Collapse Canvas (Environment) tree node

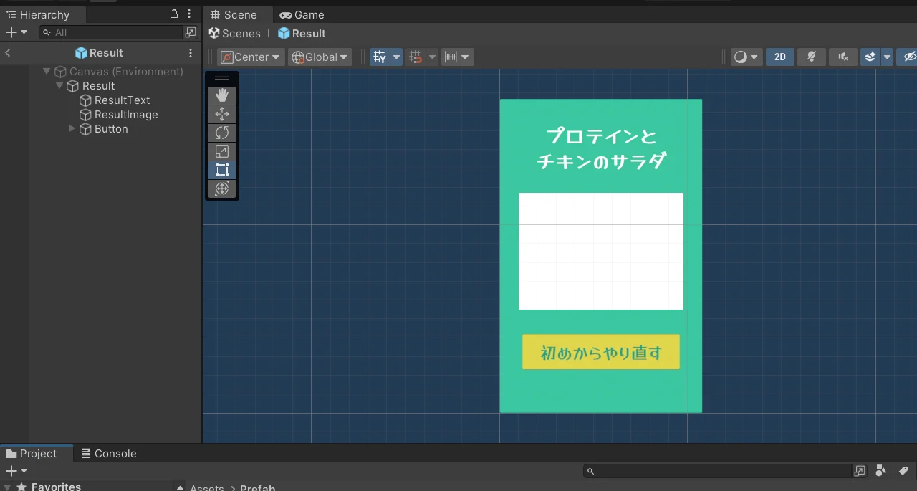47,72
